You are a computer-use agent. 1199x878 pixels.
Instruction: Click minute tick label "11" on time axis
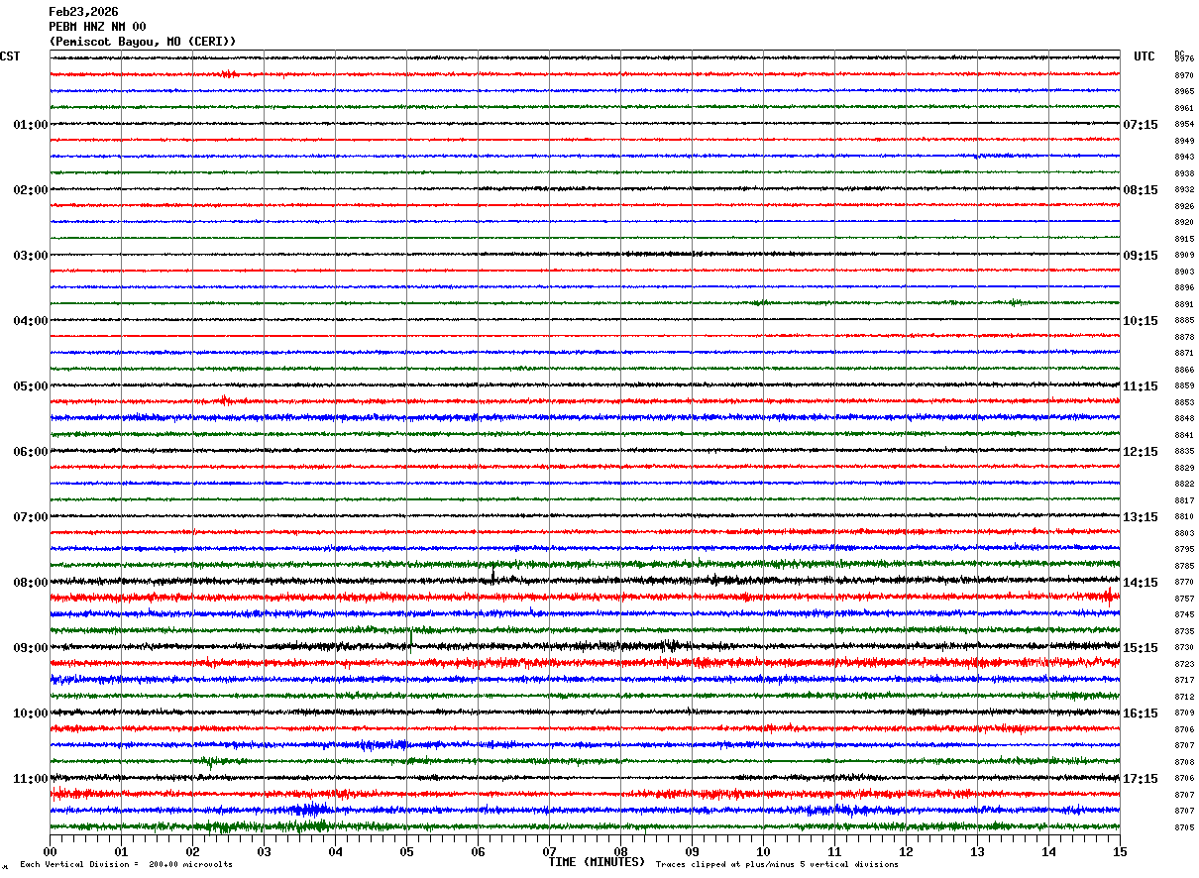point(834,851)
